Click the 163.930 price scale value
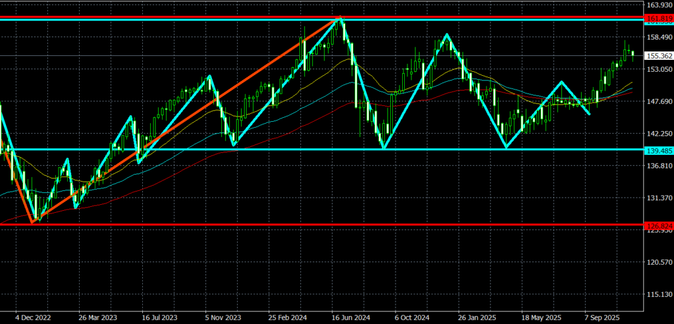The image size is (674, 324). (x=658, y=5)
